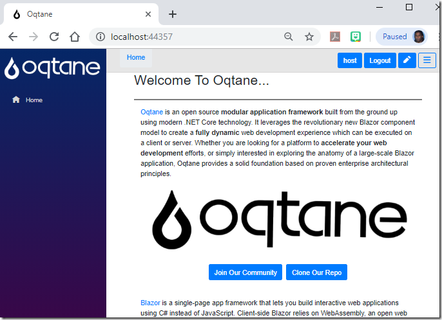Close the Oqtane browser tab
This screenshot has width=442, height=320.
coord(148,14)
